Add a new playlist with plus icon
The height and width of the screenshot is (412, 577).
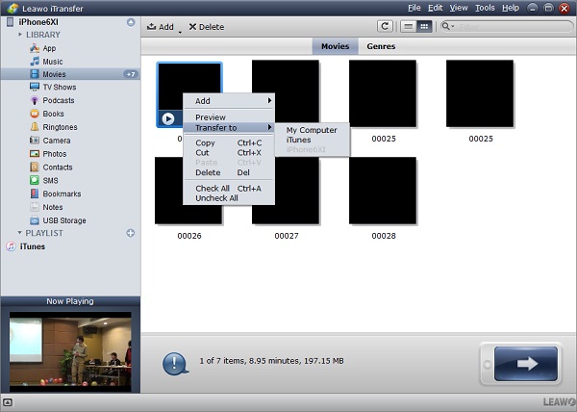(x=131, y=233)
